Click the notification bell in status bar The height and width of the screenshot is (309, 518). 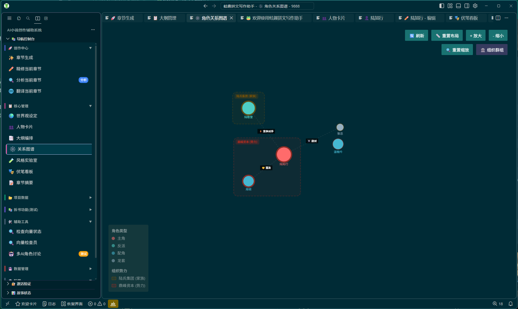[510, 304]
